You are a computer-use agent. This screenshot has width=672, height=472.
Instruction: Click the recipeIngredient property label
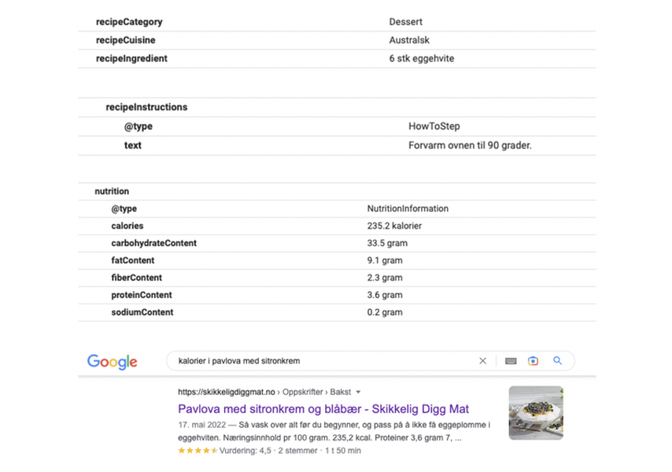131,58
